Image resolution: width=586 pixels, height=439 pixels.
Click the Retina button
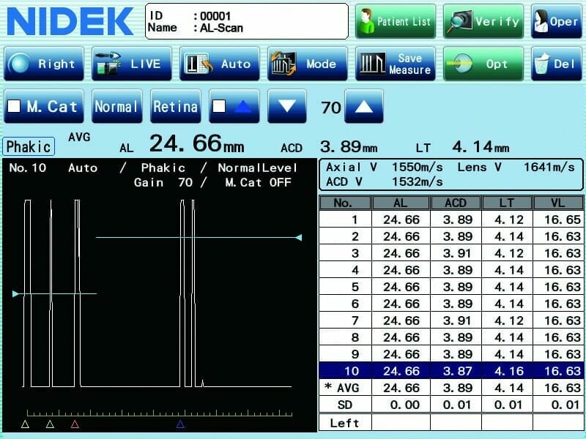click(175, 107)
